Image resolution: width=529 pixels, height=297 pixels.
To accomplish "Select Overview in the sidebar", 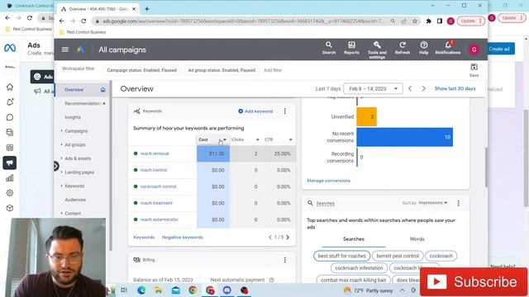I will tap(74, 90).
